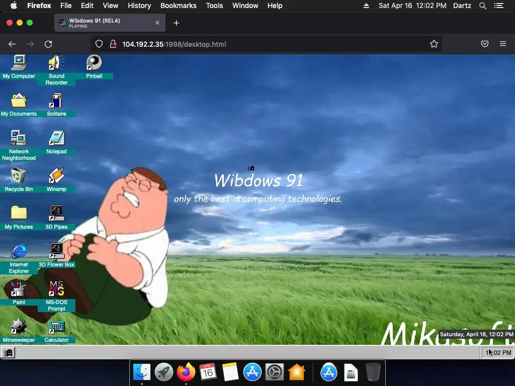The height and width of the screenshot is (386, 515).
Task: Open Launchpad from the Dock
Action: point(164,372)
